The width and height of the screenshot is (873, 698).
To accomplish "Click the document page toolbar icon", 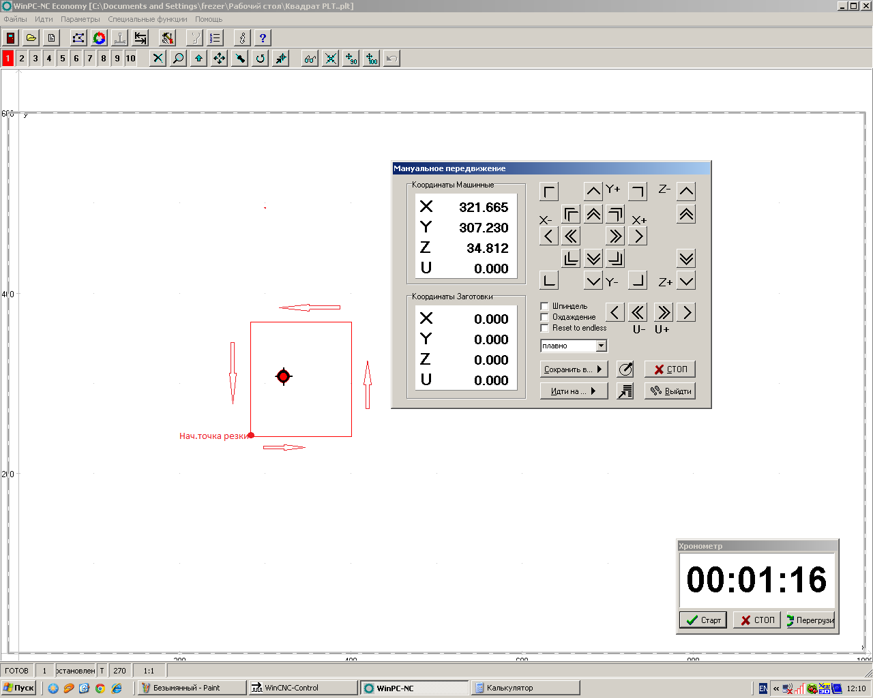I will [52, 38].
